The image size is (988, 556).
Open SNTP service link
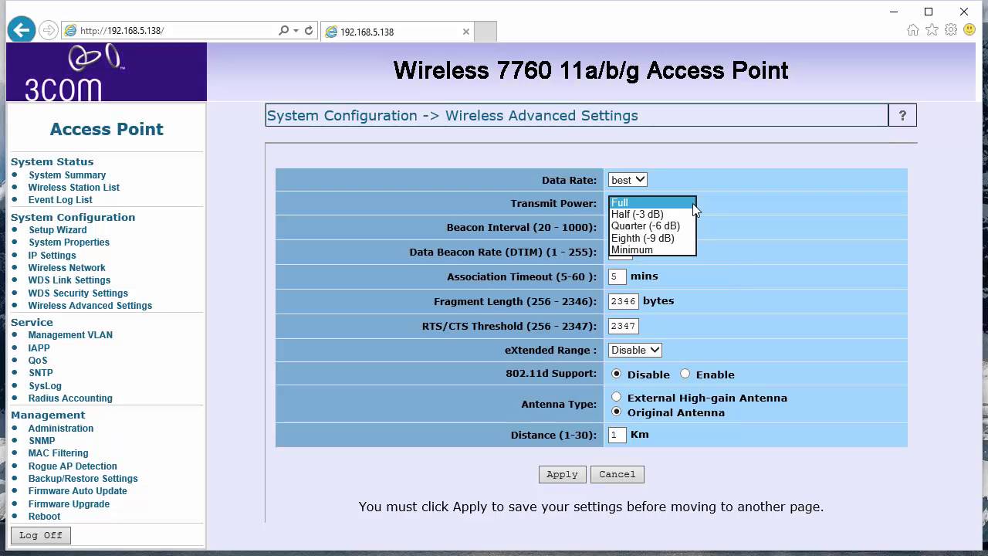[41, 373]
